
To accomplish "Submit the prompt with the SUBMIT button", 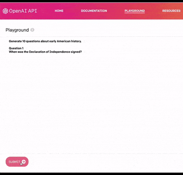I will click(x=17, y=162).
